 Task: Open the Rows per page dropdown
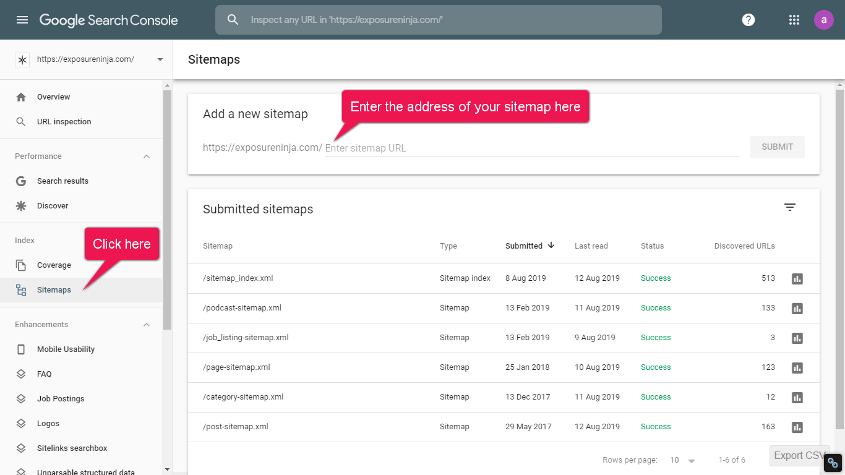(x=683, y=460)
